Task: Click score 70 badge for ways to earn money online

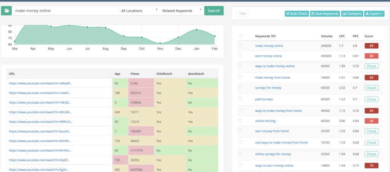Action: 371,166
